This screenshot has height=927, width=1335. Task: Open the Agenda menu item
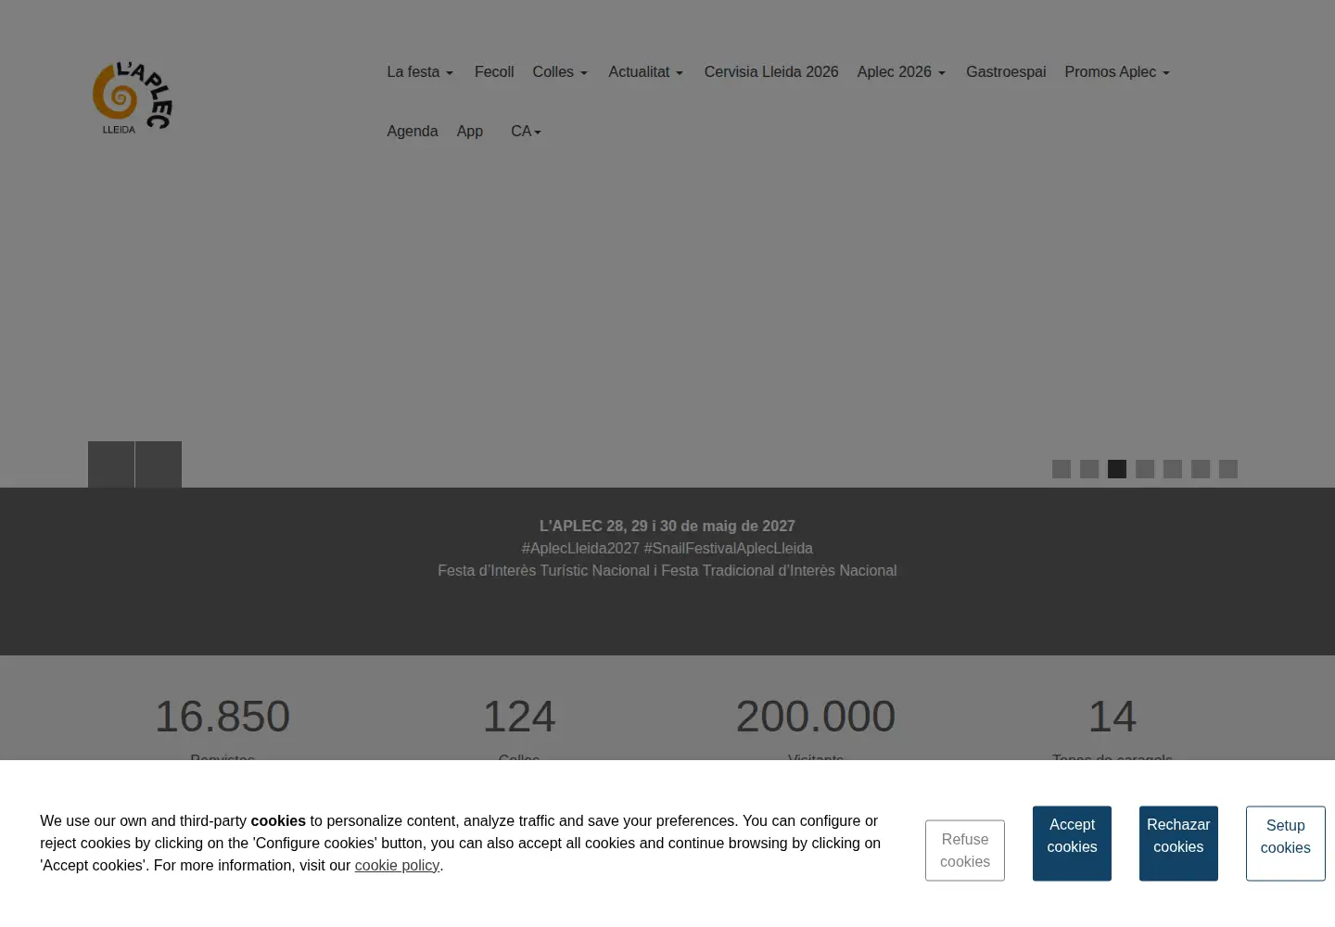(x=413, y=132)
